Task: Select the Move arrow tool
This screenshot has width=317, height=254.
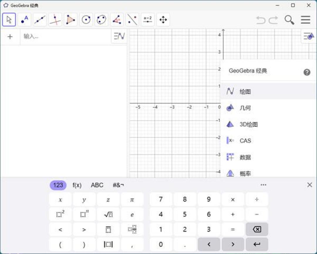Action: 9,20
